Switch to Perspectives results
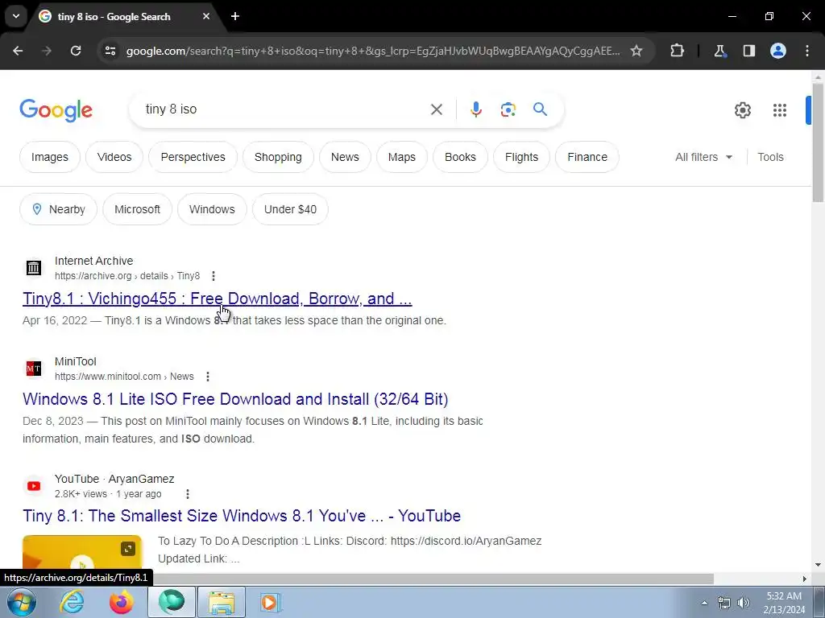The height and width of the screenshot is (618, 825). [193, 157]
